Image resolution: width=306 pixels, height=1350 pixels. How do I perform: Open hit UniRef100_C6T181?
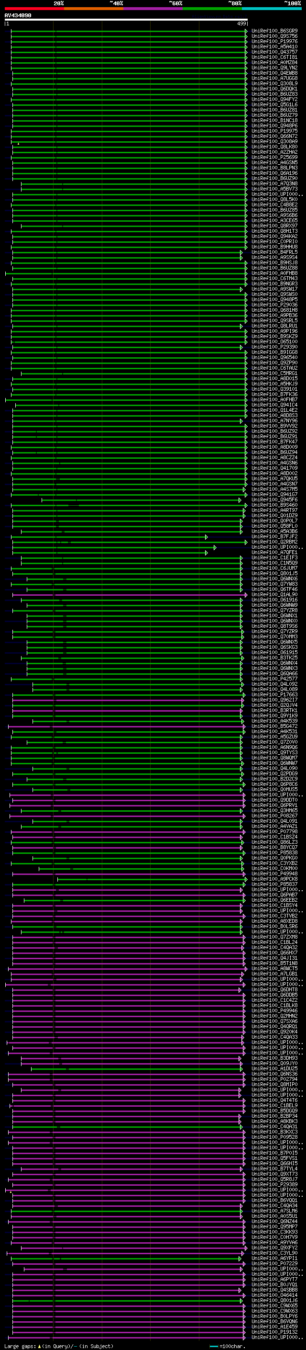274,57
